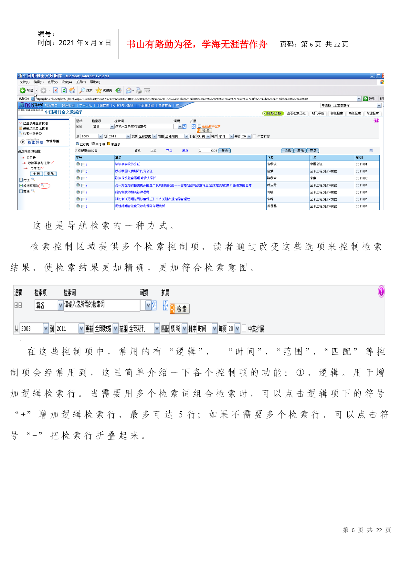Open the 工具(T) menu

click(x=81, y=82)
